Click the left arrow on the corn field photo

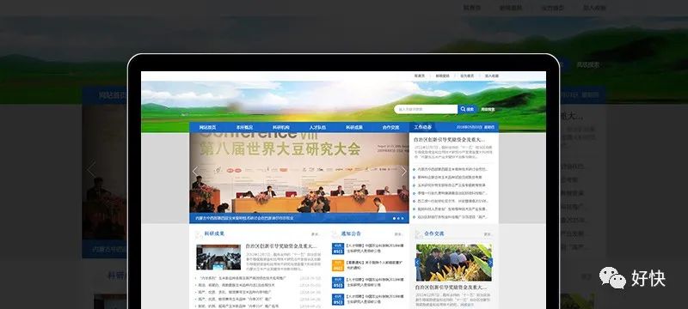click(418, 262)
